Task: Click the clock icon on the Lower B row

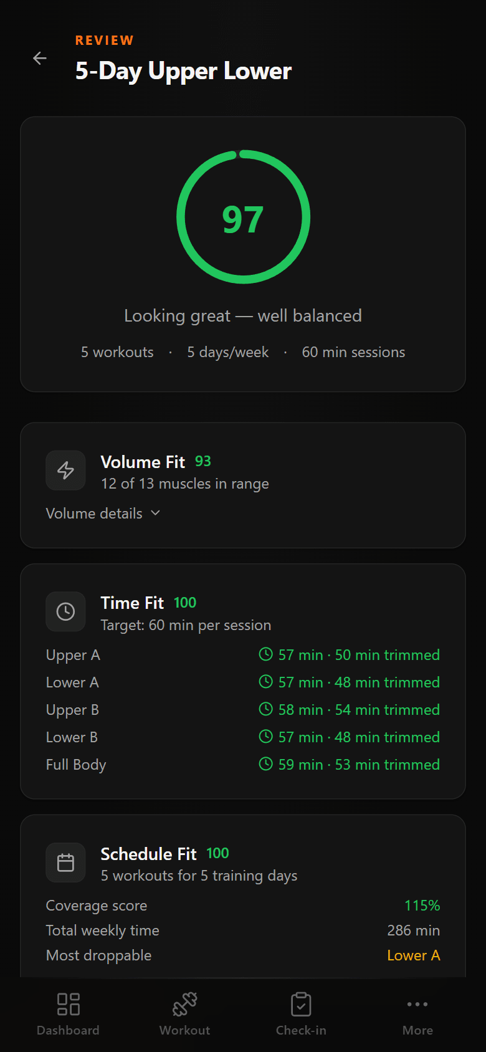Action: (266, 737)
